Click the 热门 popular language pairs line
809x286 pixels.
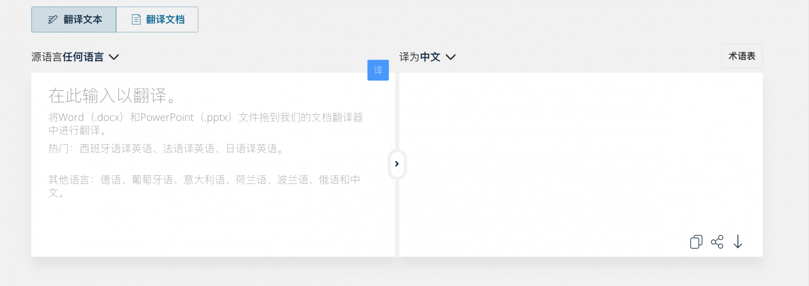(166, 149)
